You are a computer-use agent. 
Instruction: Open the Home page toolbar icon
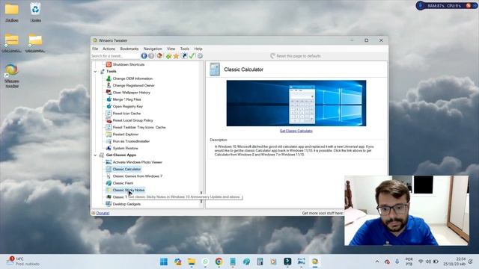click(x=159, y=56)
